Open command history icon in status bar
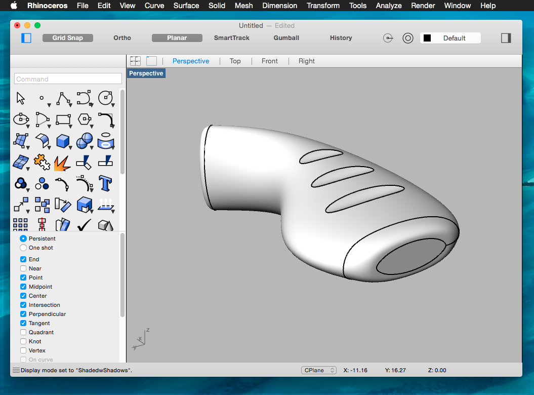Screen dimensions: 534x395 [x=16, y=370]
